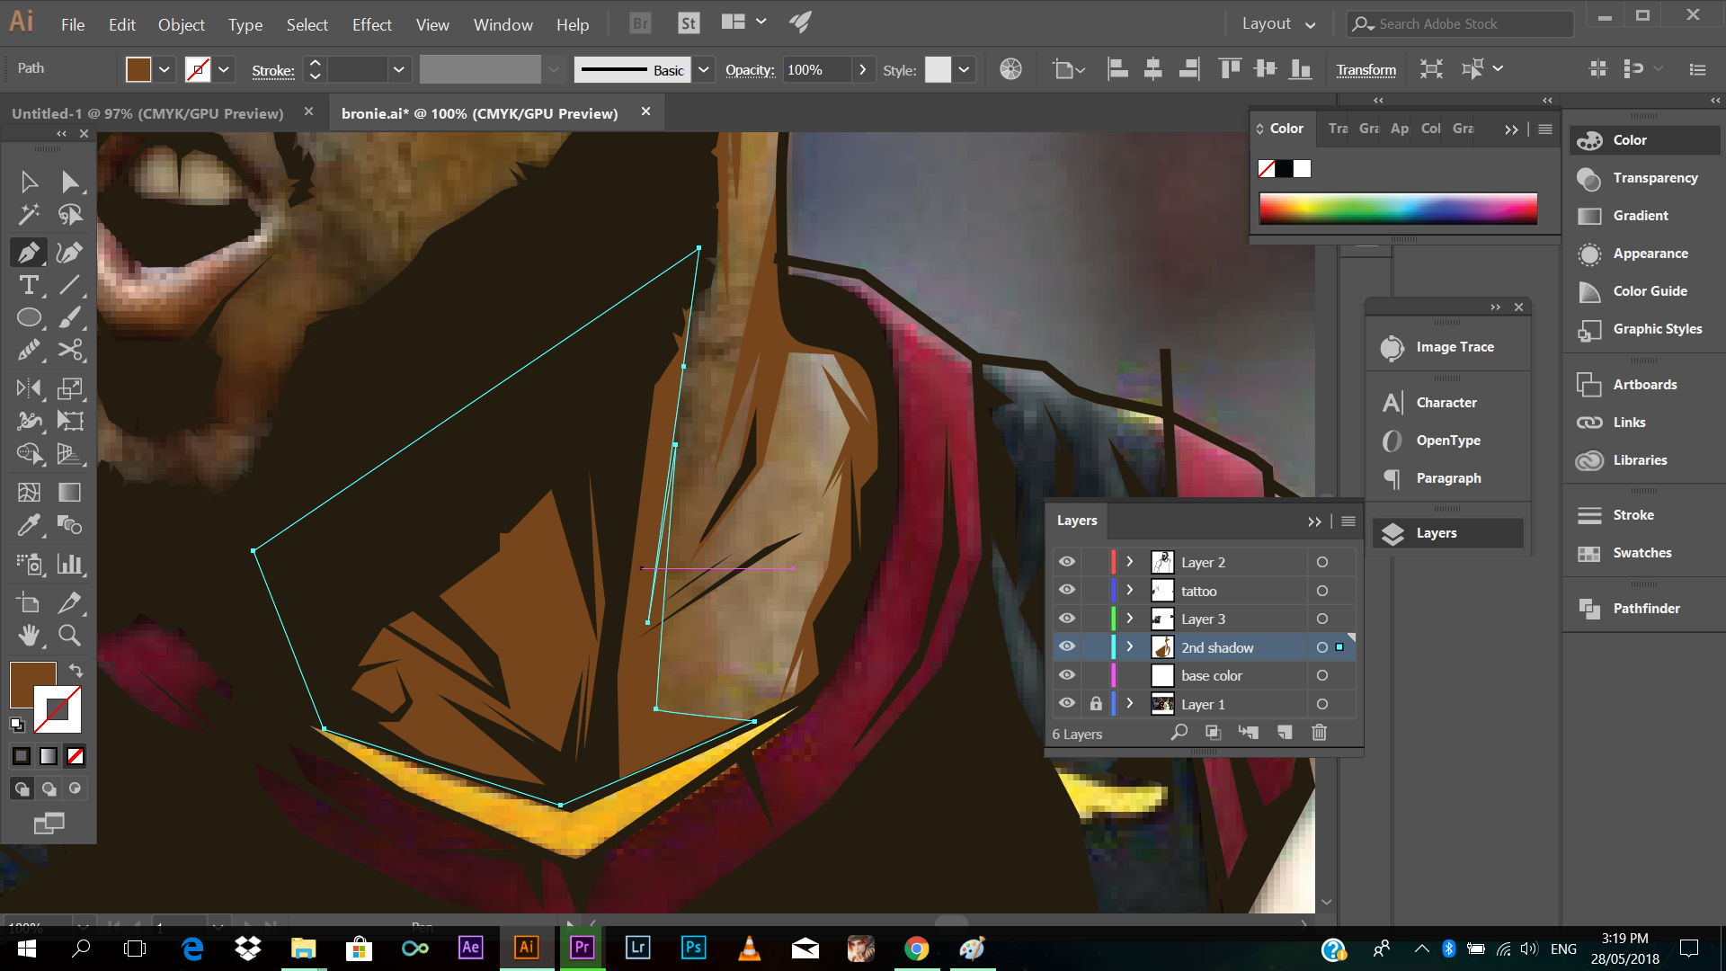
Task: Hide the tattoo layer eye
Action: (1067, 591)
